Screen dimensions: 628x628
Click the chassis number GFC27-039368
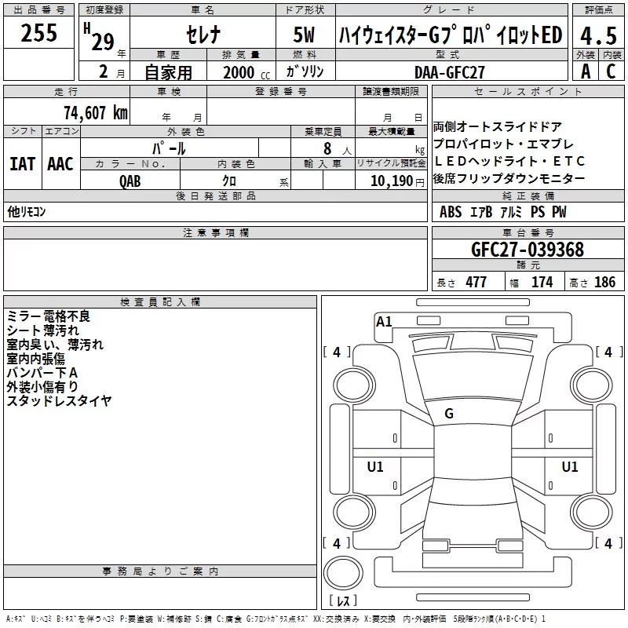pyautogui.click(x=528, y=249)
